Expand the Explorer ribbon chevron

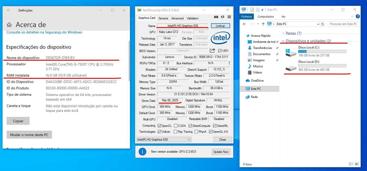(x=352, y=17)
